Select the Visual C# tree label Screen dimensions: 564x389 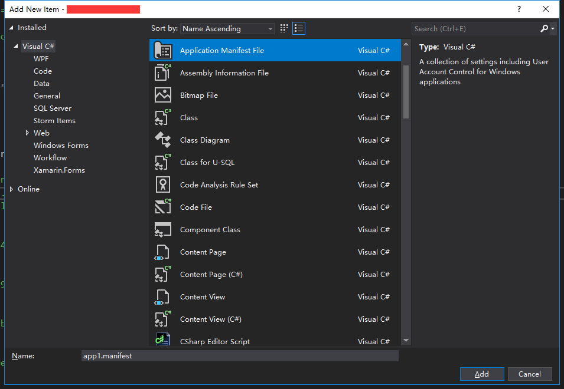[x=38, y=47]
